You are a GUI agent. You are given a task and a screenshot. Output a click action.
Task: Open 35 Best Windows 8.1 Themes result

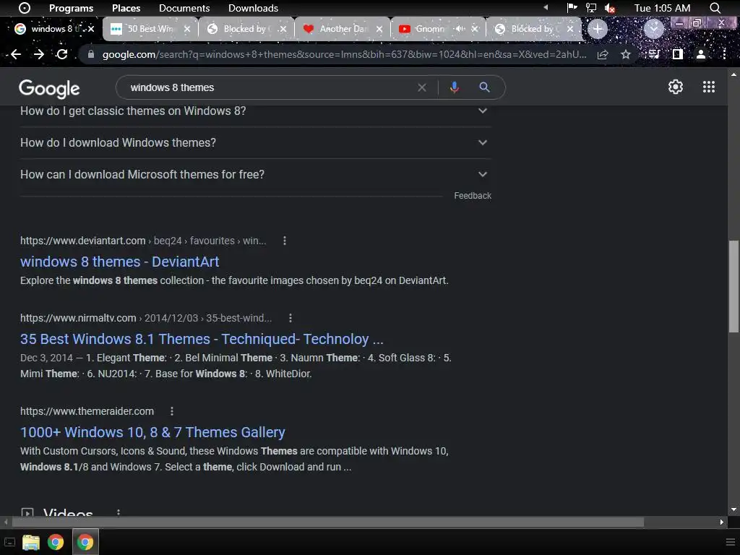tap(202, 339)
